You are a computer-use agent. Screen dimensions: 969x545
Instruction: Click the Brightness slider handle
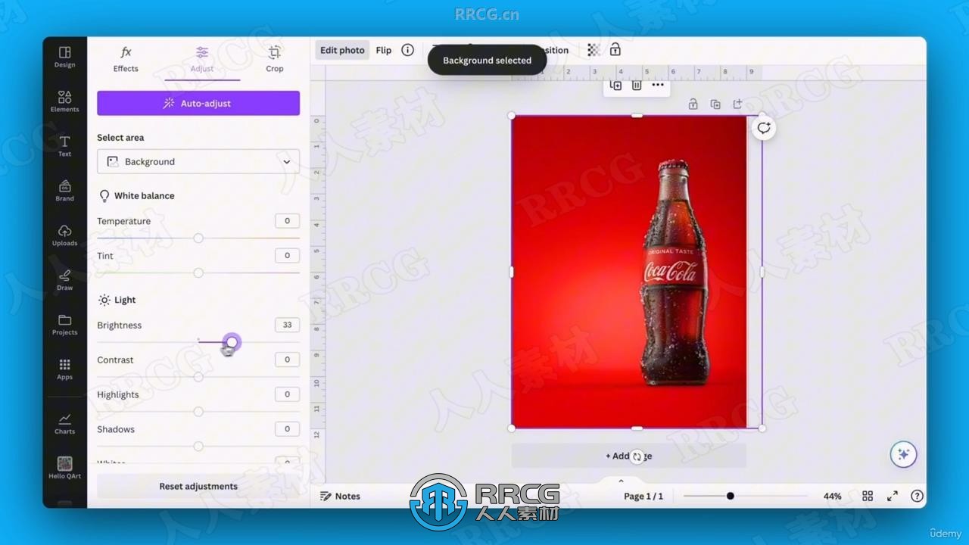(232, 342)
